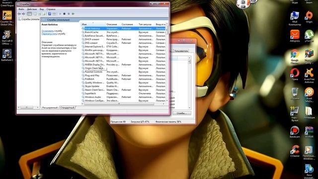Open Counter-Strike Global Offensive desktop icon
This screenshot has height=179, width=318.
[7, 18]
